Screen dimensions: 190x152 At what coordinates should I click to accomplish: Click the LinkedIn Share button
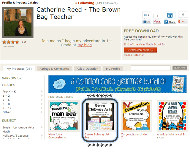(170, 22)
